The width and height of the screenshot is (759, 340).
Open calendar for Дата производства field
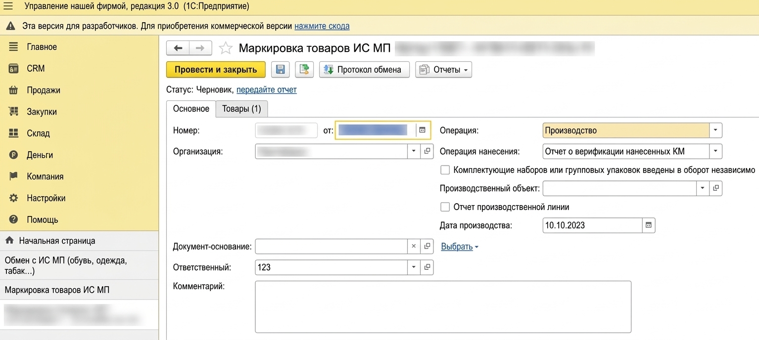649,225
